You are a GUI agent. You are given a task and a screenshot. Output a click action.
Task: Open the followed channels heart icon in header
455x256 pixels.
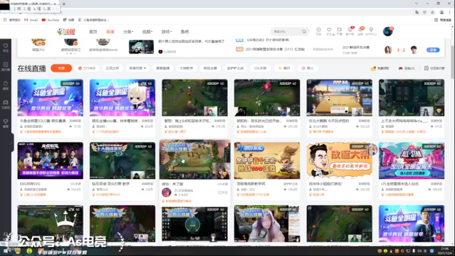point(329,31)
